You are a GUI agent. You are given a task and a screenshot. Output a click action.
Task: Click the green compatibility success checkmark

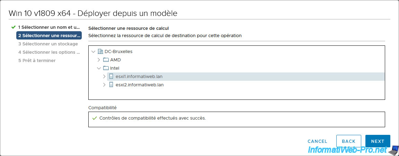pyautogui.click(x=95, y=118)
